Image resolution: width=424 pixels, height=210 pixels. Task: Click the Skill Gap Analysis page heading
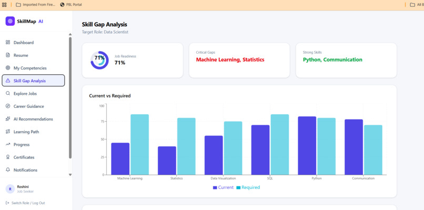[x=104, y=24]
